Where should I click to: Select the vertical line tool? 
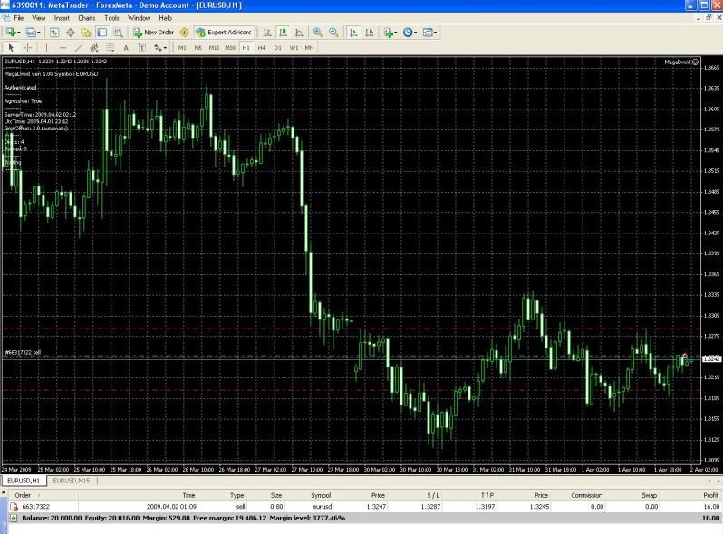pos(46,47)
